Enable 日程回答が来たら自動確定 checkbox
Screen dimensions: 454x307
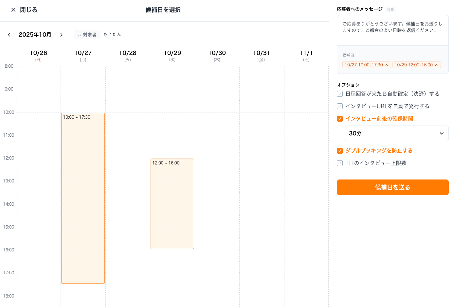pyautogui.click(x=340, y=94)
